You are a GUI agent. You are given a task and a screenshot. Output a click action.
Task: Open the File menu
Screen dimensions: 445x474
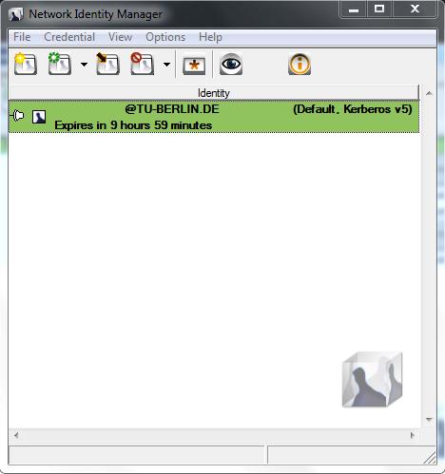pos(22,37)
